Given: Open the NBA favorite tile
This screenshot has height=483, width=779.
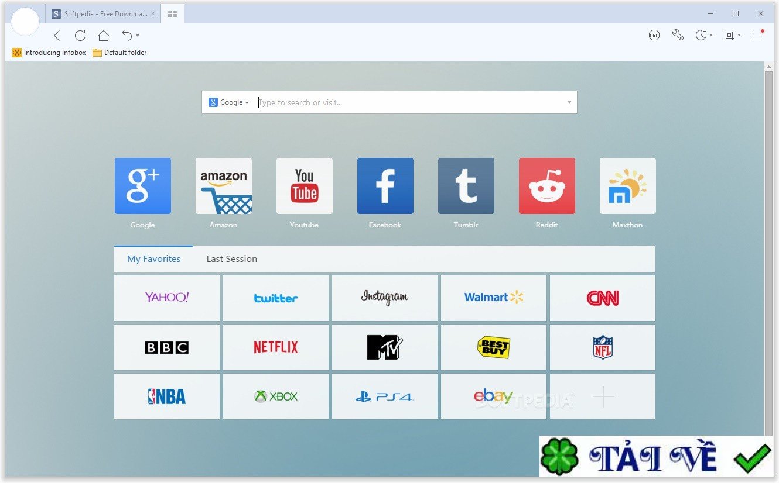Looking at the screenshot, I should (167, 396).
